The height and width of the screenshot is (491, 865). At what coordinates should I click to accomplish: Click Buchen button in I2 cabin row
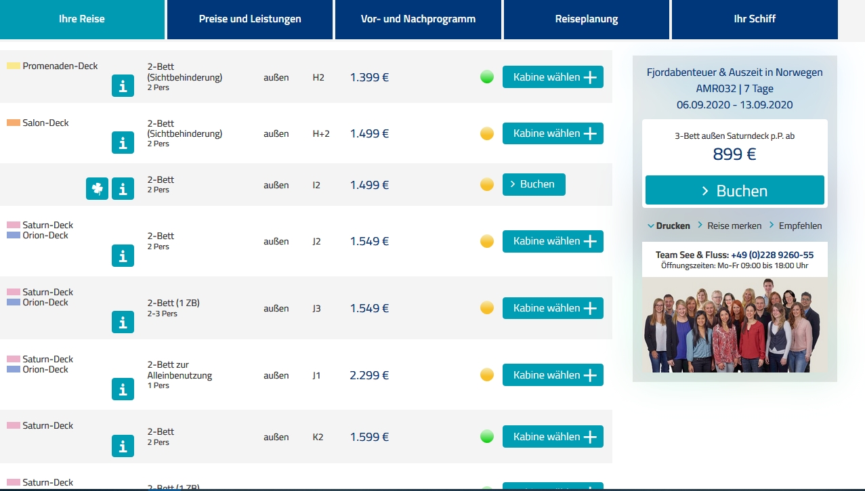(x=534, y=184)
